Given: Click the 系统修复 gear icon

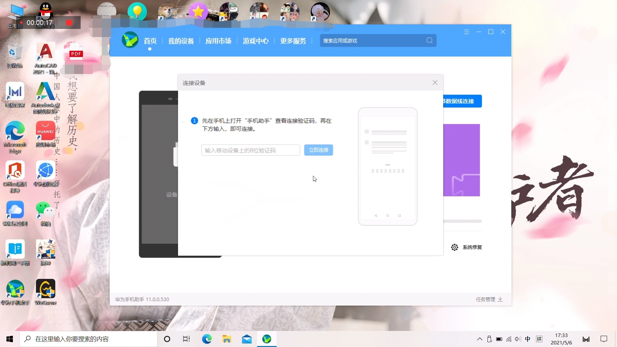Looking at the screenshot, I should (x=454, y=247).
